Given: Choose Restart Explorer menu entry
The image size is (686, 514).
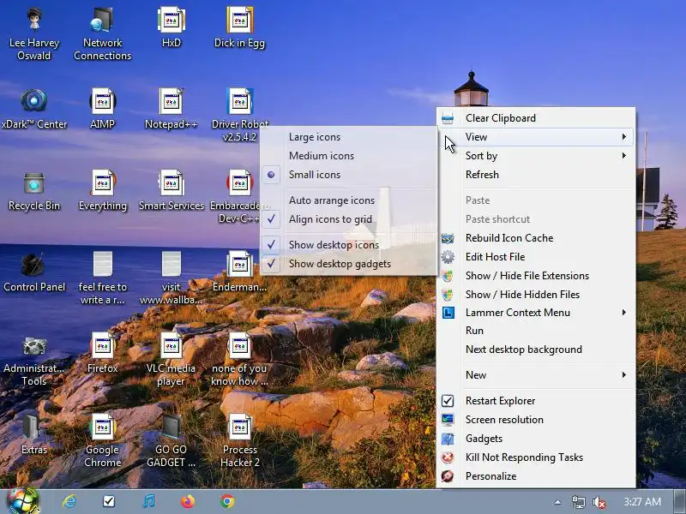Looking at the screenshot, I should coord(536,401).
